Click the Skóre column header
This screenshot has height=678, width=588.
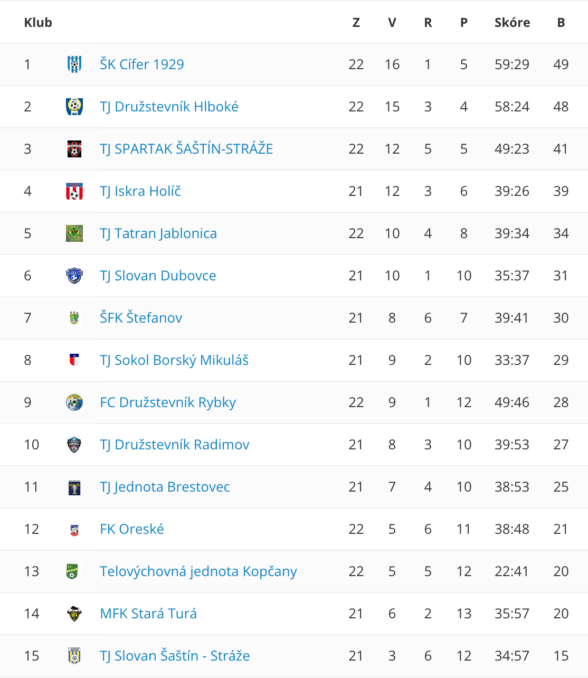click(512, 22)
